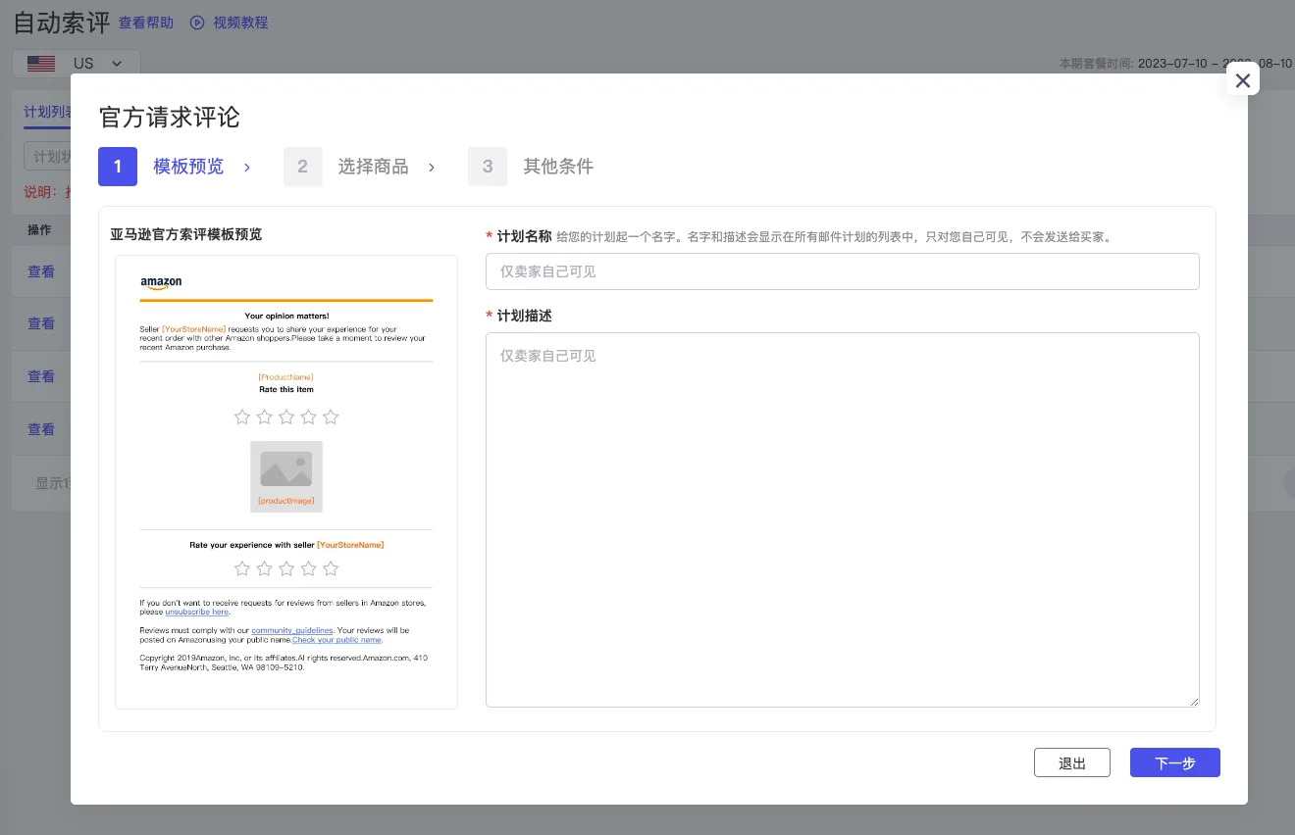
Task: Open the US marketplace dropdown
Action: [x=77, y=63]
